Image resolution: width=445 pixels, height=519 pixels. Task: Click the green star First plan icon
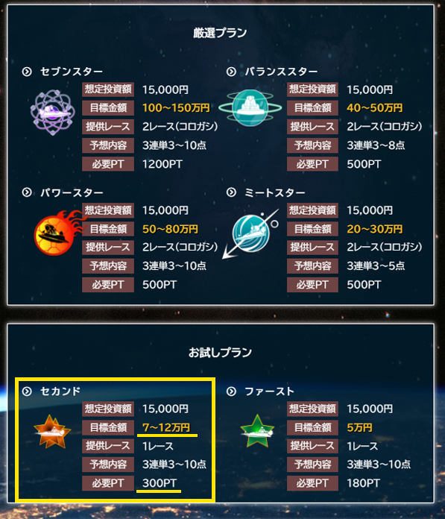click(x=257, y=431)
